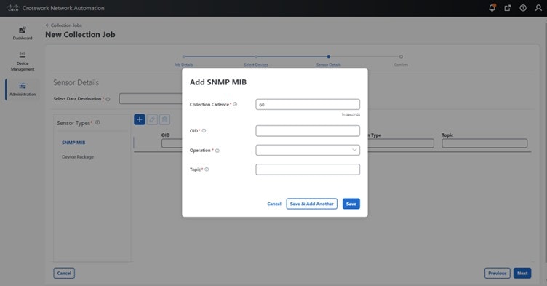547x286 pixels.
Task: Show info for Select Data Destination
Action: coord(108,99)
